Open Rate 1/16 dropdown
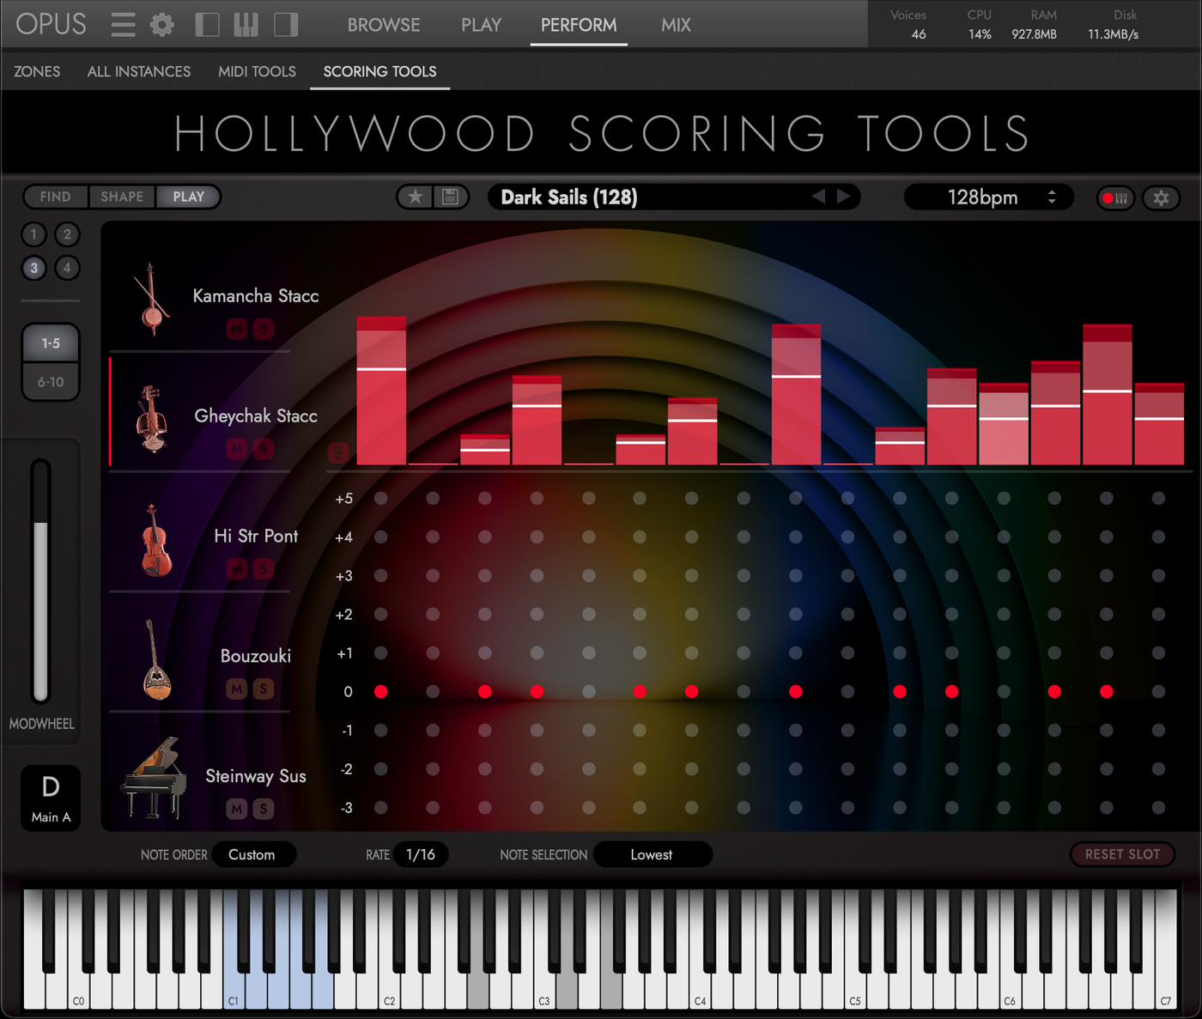The image size is (1202, 1019). tap(421, 854)
